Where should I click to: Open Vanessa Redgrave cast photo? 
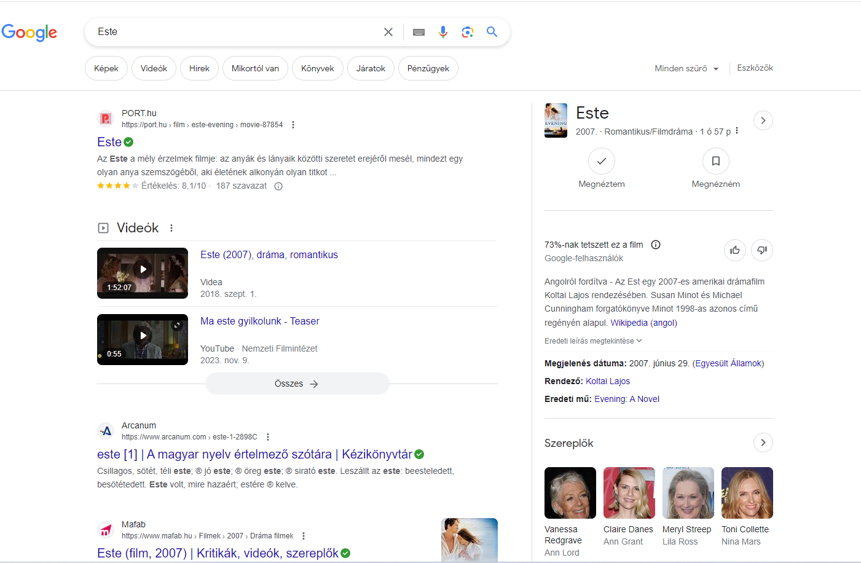tap(570, 493)
